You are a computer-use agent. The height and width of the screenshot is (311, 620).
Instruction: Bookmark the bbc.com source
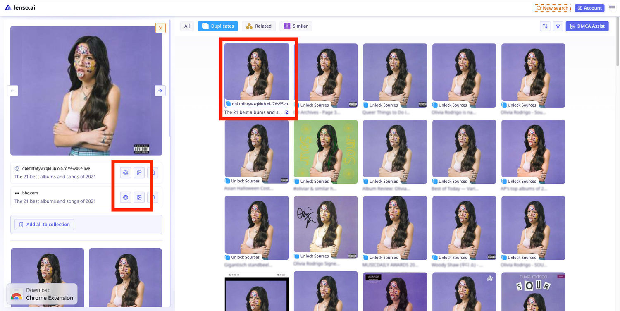click(153, 197)
